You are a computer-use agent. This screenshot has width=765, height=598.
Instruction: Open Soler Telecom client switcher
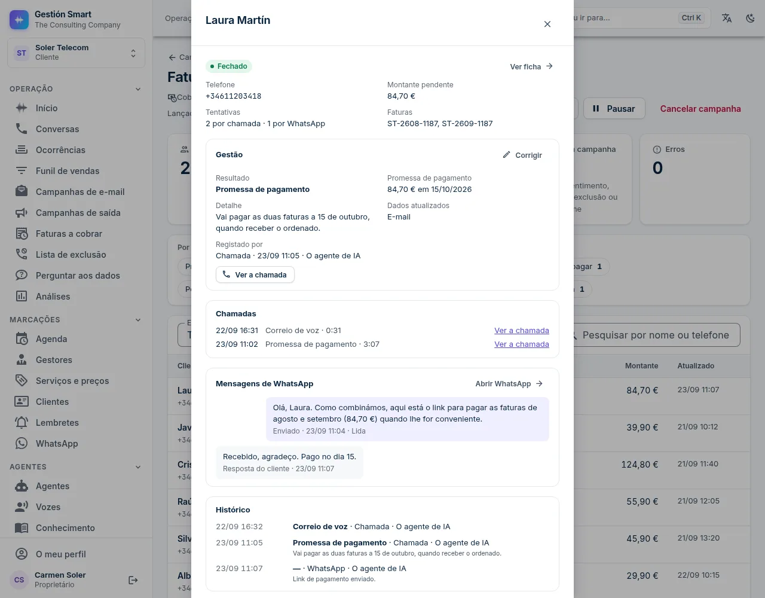click(76, 53)
